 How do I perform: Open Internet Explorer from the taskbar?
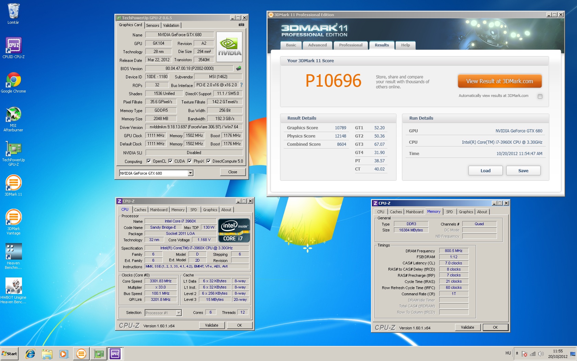[x=30, y=353]
